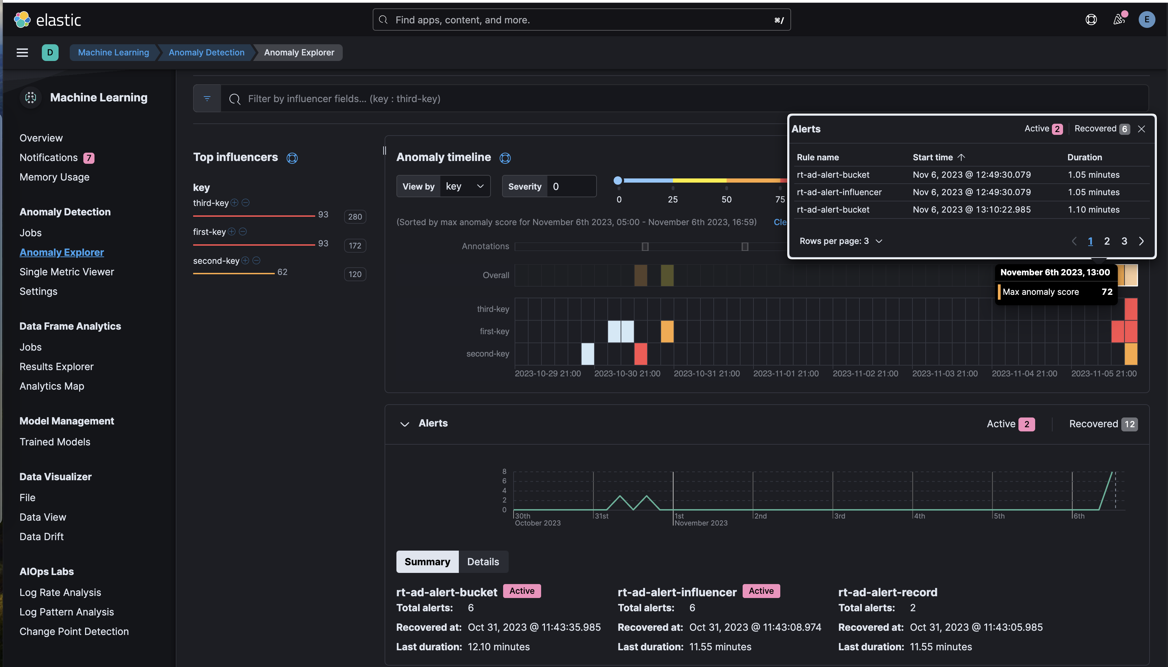Click the green D space avatar
Screen dimensions: 1168x667
(50, 53)
